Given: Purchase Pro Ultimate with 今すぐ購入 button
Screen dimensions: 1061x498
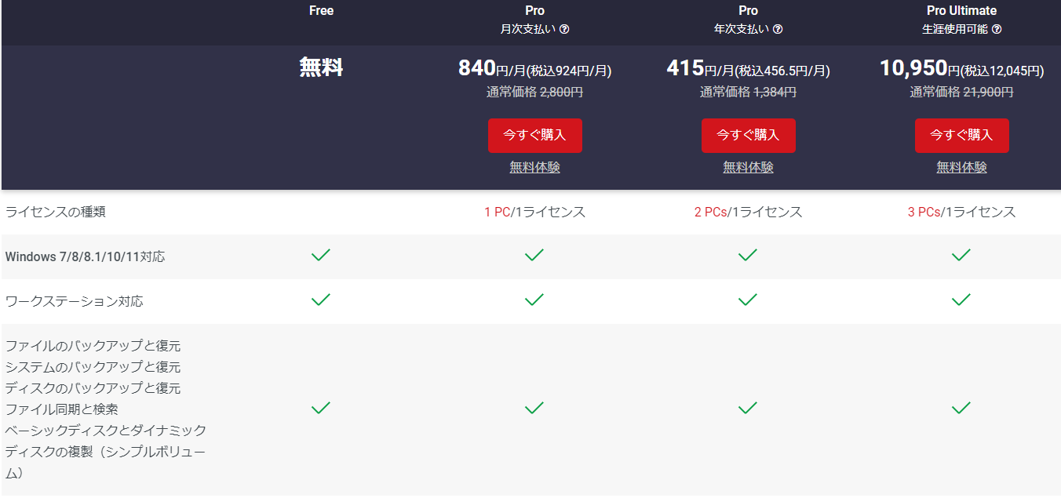Looking at the screenshot, I should 962,136.
